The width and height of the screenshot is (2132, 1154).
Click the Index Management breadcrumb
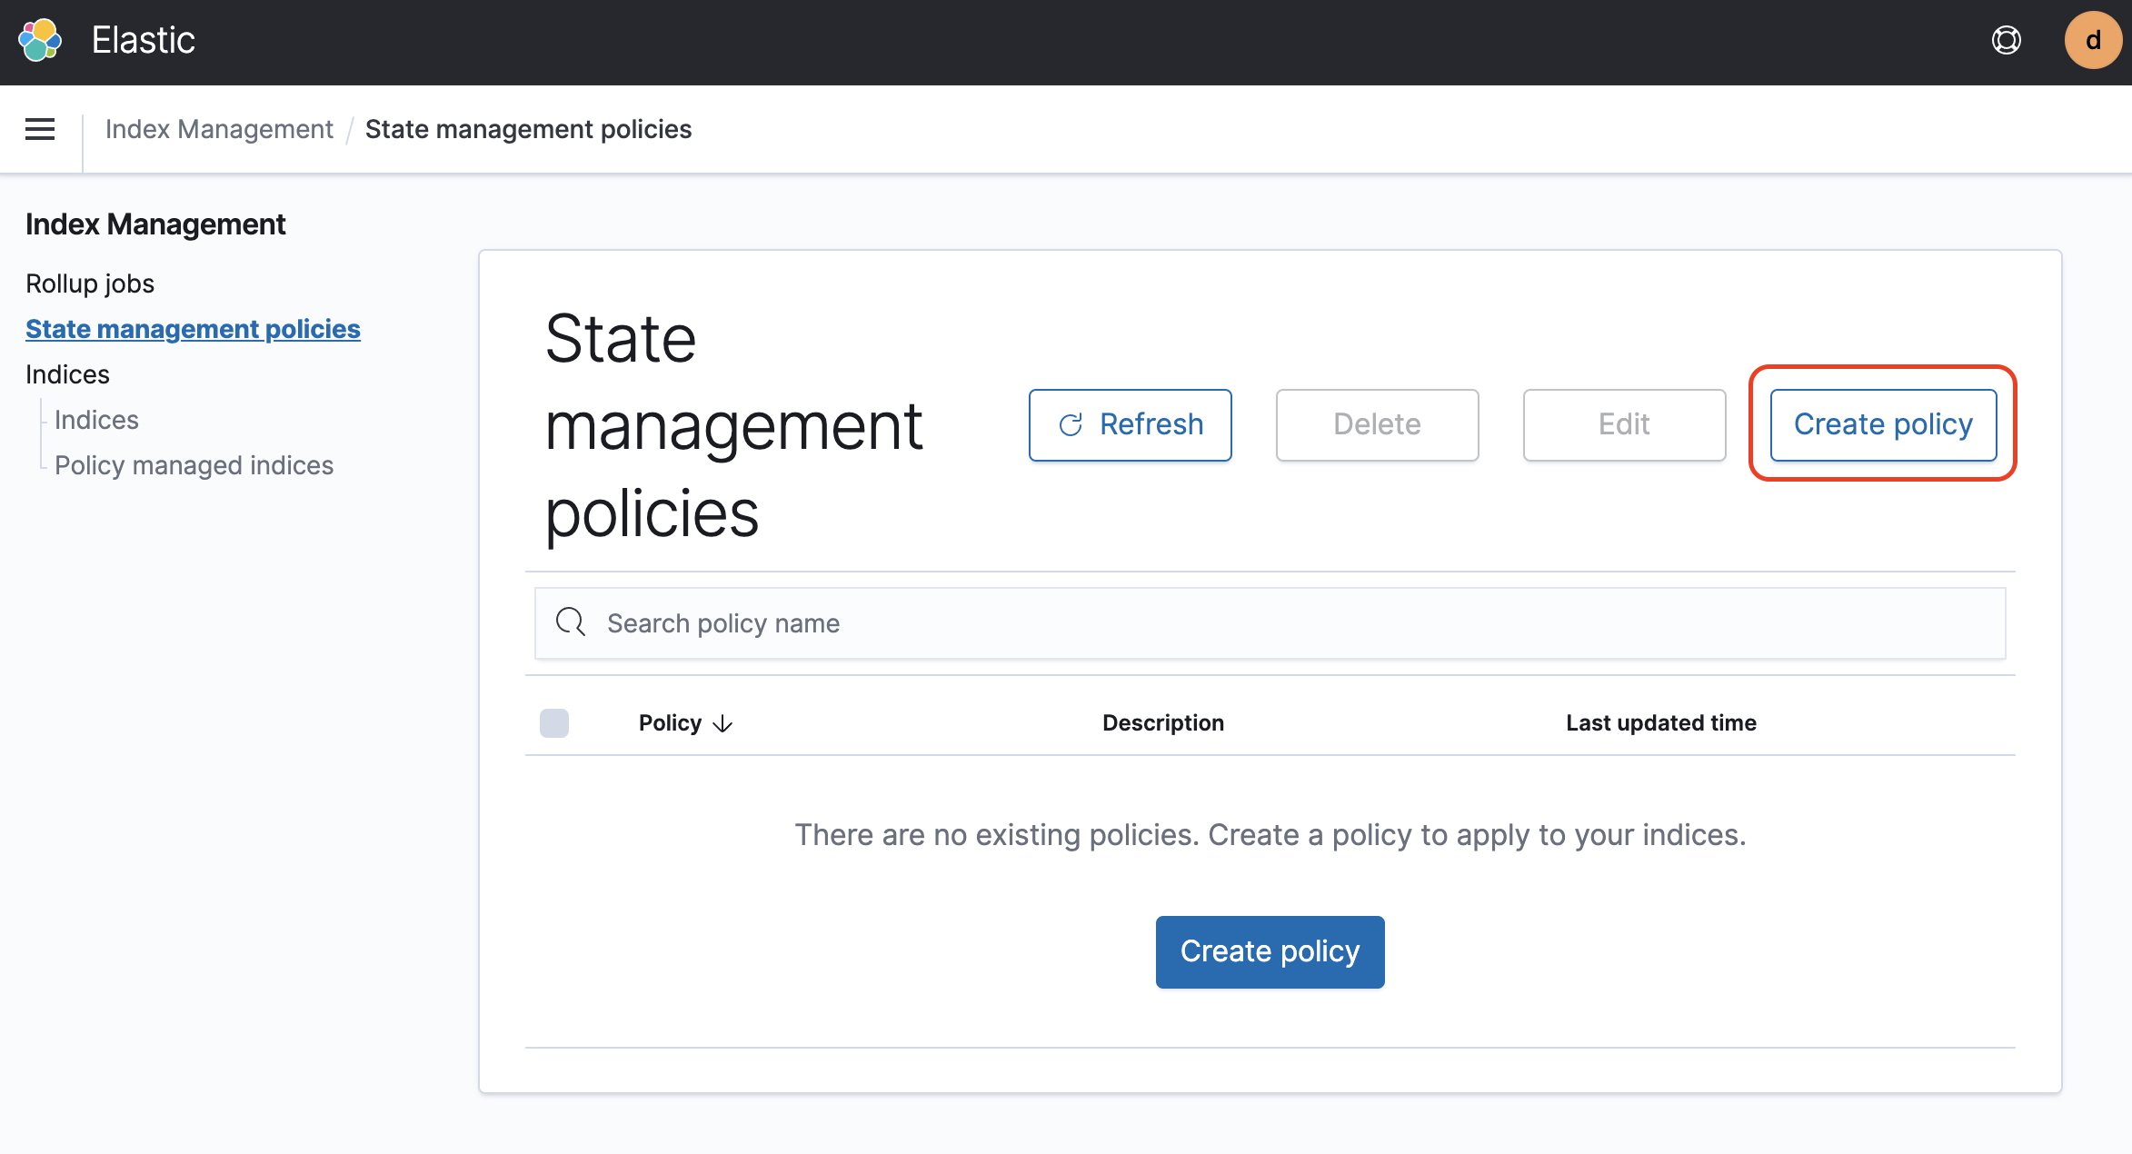(219, 129)
